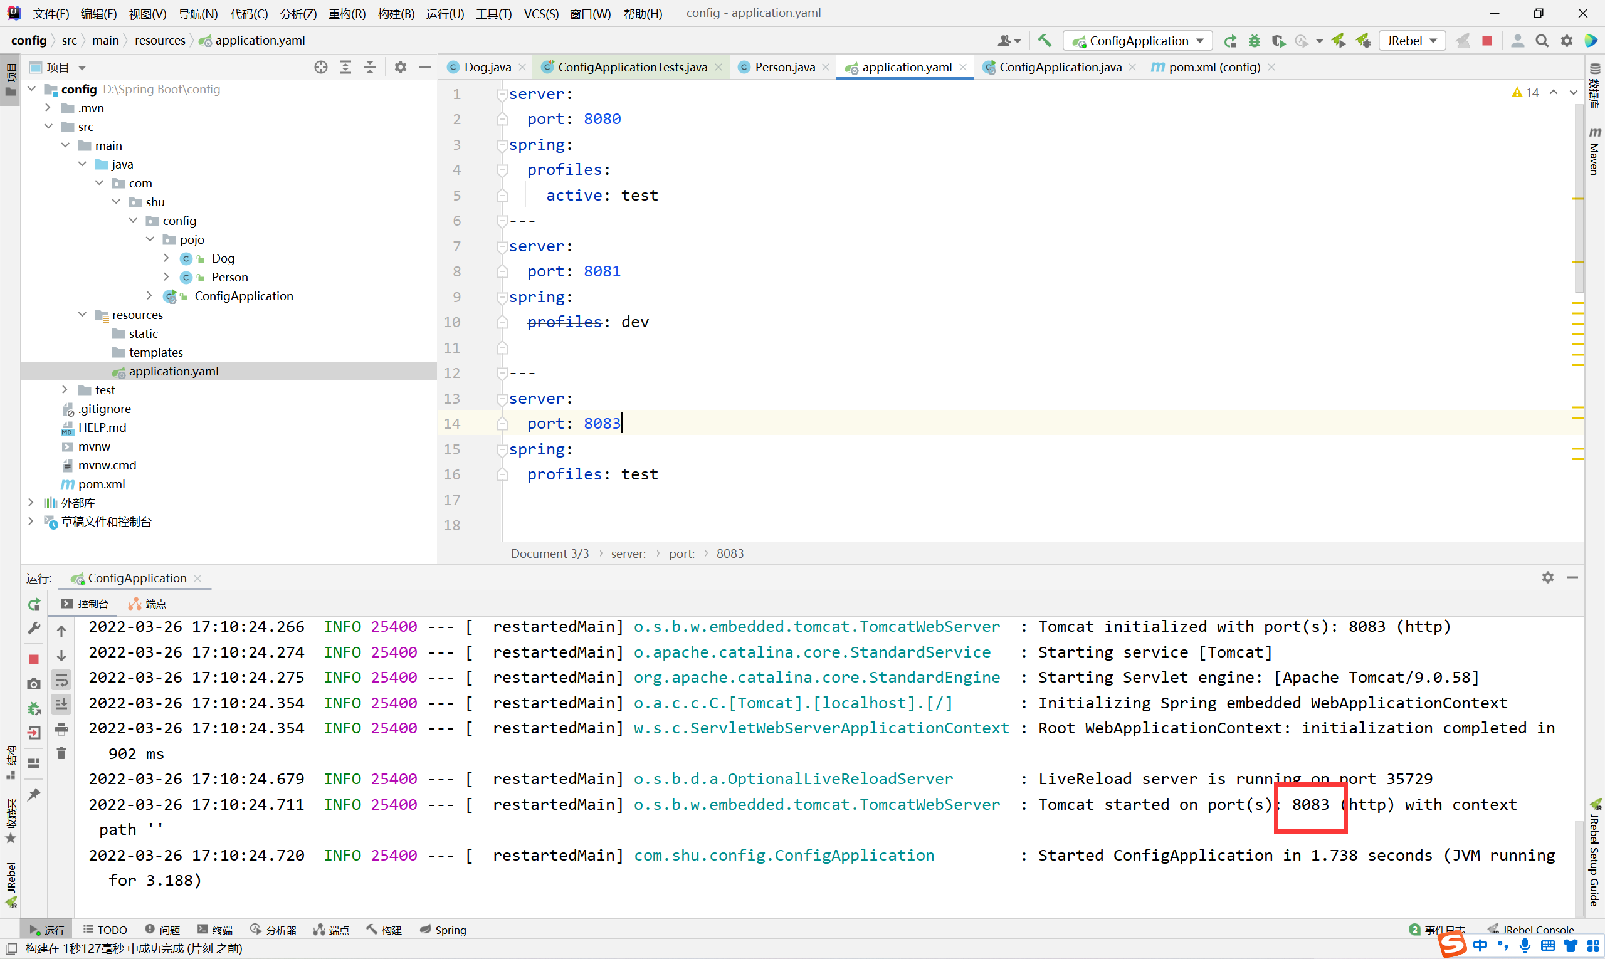The image size is (1605, 959).
Task: Stop the process in the run panel
Action: point(34,659)
